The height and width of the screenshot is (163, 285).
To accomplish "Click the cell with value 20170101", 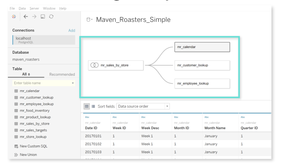I will point(93,136).
